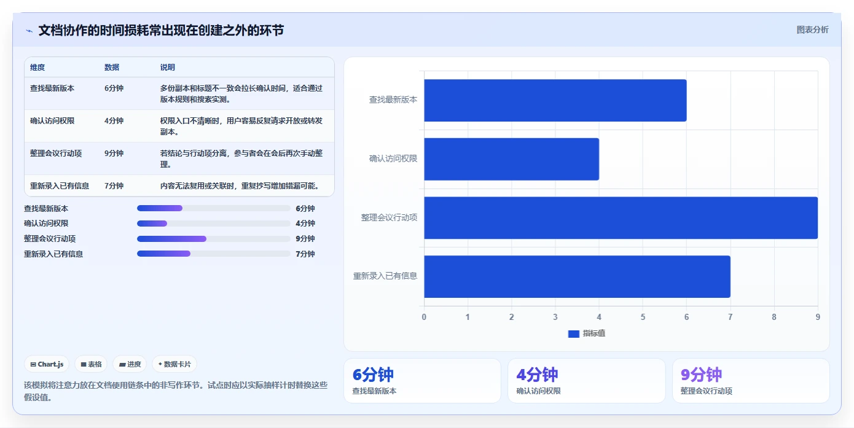Click the description starting 若结论与行动项分离
854x428 pixels.
[x=241, y=159]
